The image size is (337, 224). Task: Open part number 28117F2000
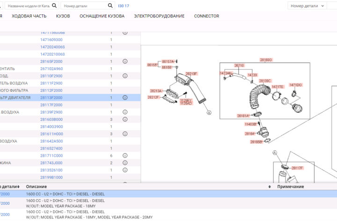click(51, 105)
